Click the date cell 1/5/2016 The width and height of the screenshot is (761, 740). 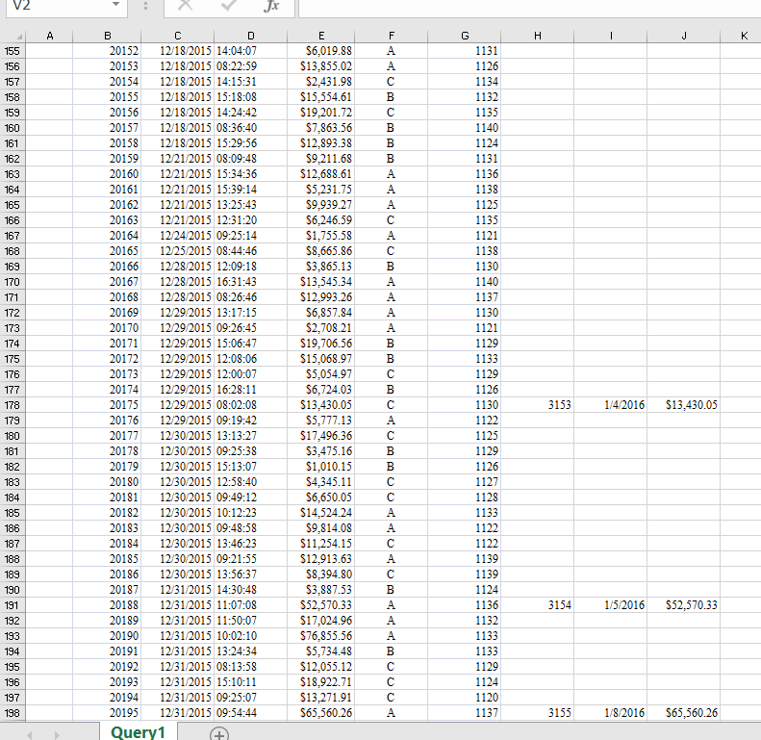611,605
